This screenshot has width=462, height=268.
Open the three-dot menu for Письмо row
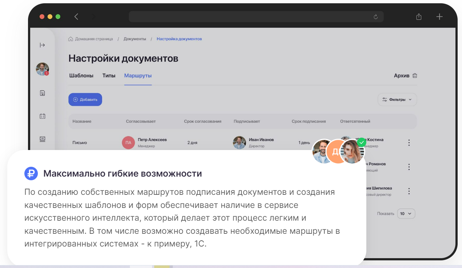coord(409,142)
